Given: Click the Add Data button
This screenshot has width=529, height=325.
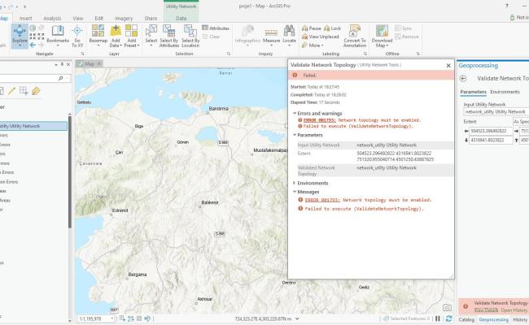Looking at the screenshot, I should 116,36.
